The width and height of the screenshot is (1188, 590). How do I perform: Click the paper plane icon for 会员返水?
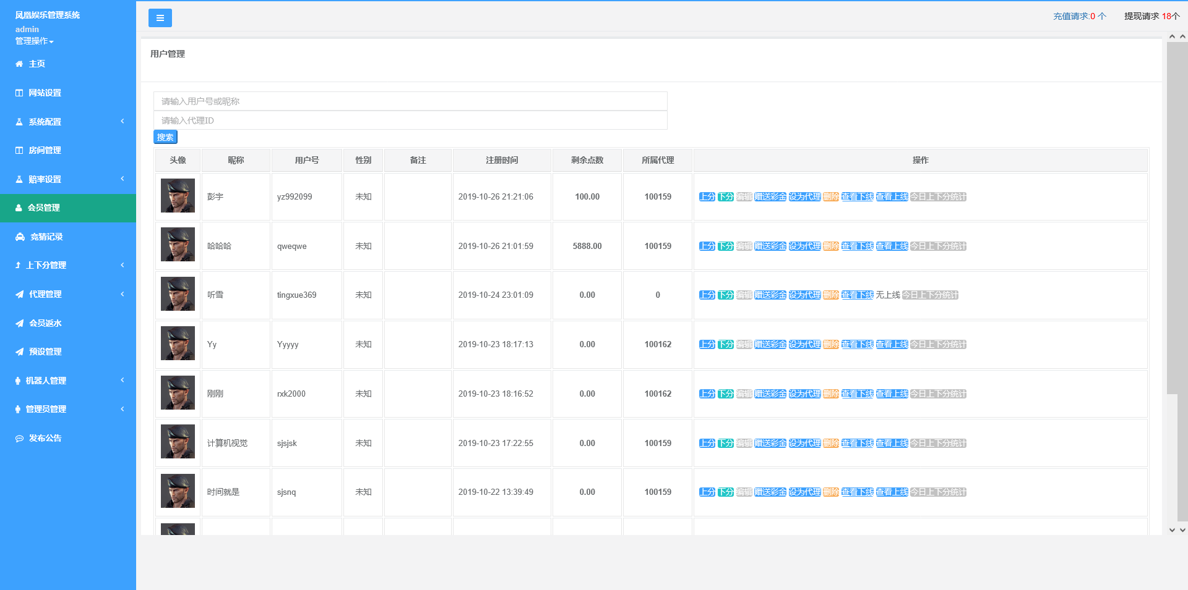[x=19, y=323]
